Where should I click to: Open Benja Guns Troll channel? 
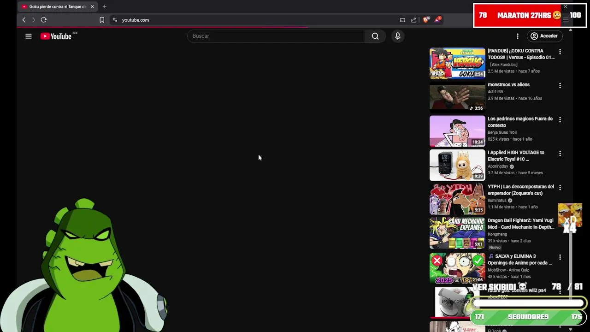[x=502, y=132]
